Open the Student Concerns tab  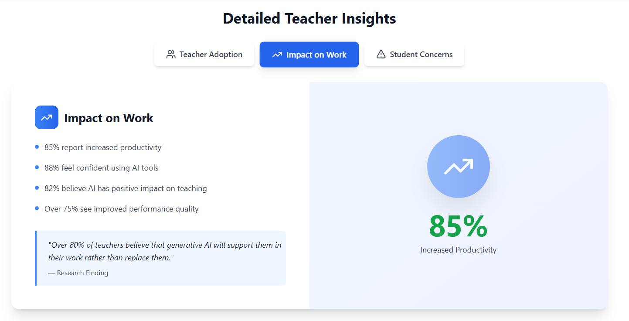414,55
